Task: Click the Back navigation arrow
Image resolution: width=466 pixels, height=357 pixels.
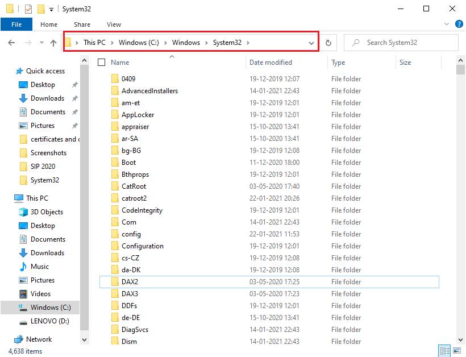Action: [x=11, y=43]
